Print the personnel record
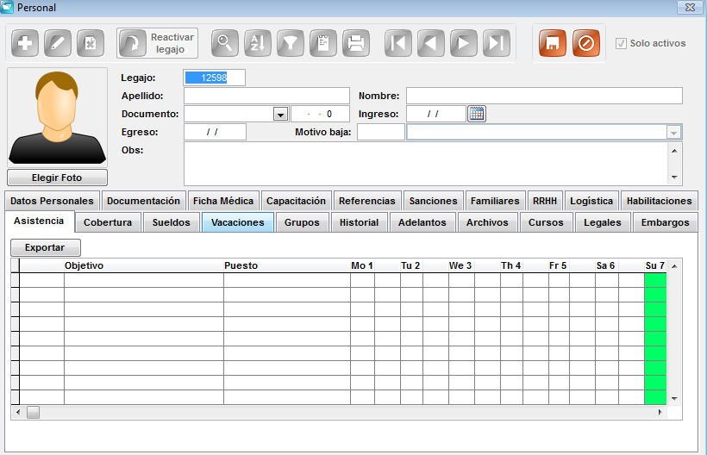 click(x=356, y=43)
